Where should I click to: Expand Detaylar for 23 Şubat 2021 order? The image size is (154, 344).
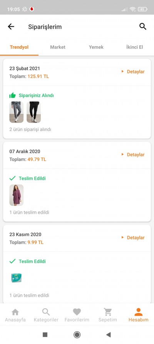pyautogui.click(x=133, y=72)
